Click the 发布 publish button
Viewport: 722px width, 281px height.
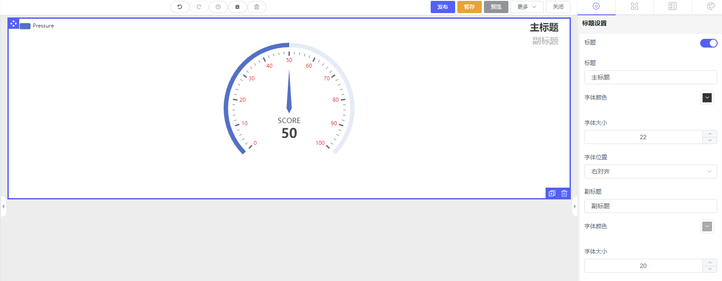pyautogui.click(x=442, y=7)
